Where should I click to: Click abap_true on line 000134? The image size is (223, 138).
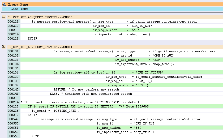pos(161,64)
